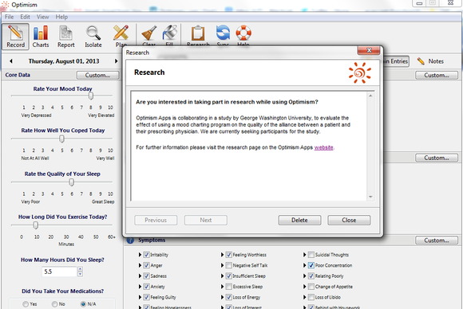Click Custom button beside Symptoms
The image size is (463, 309).
(x=437, y=241)
